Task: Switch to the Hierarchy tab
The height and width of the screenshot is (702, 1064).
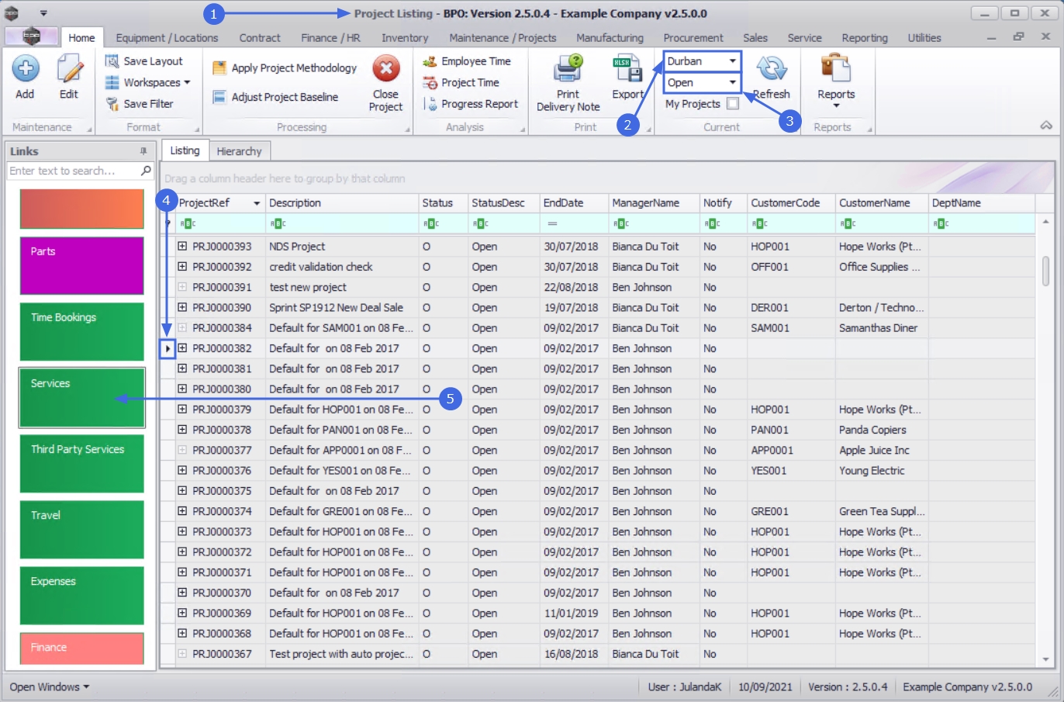Action: point(239,151)
